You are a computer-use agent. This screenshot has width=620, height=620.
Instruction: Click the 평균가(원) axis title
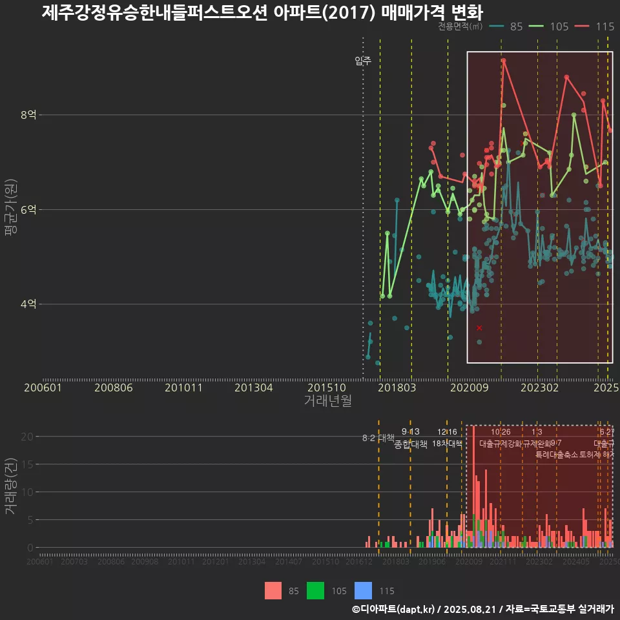11,207
